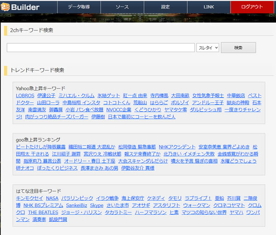Open the ぼったくりビジネス link

click(x=57, y=168)
